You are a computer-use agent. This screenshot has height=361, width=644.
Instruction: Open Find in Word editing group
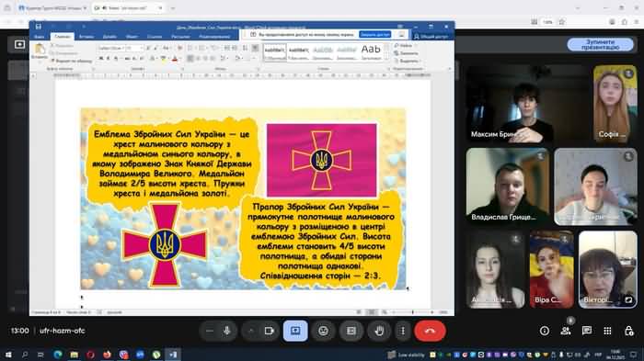[x=403, y=46]
